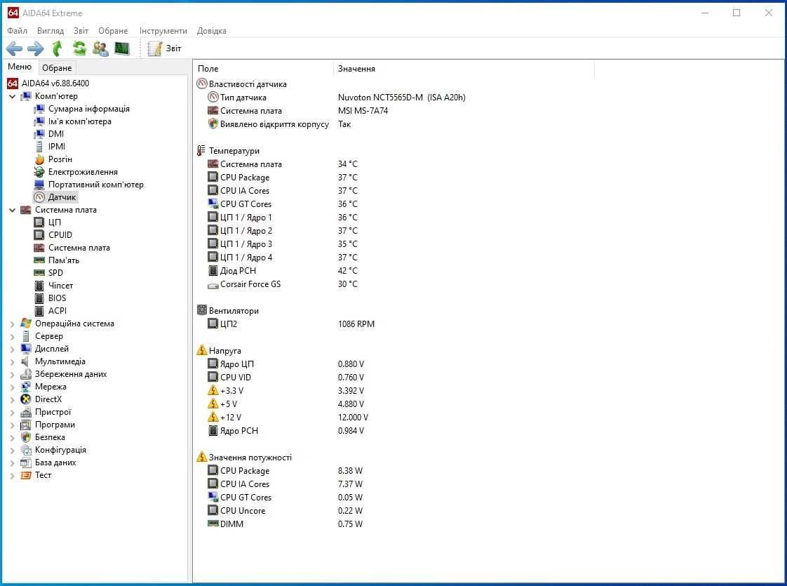787x586 pixels.
Task: Open the CPUID tree item
Action: pyautogui.click(x=60, y=235)
